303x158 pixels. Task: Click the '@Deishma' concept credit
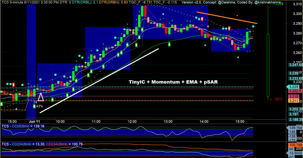pos(227,2)
